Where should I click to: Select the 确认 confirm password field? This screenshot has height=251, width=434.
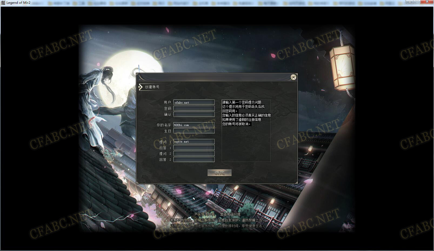point(194,114)
